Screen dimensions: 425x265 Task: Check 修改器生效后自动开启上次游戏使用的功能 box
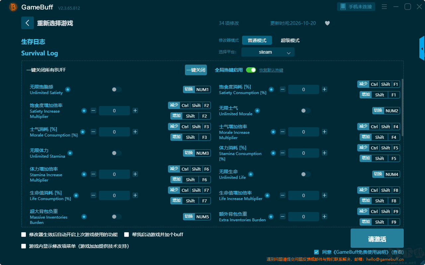click(x=24, y=235)
